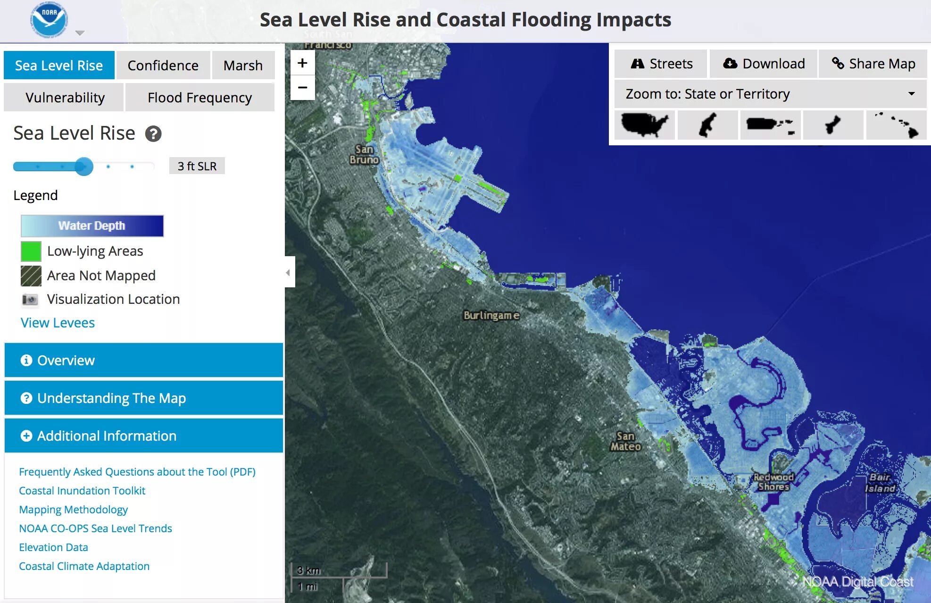Viewport: 931px width, 603px height.
Task: Expand the Overview section
Action: click(x=142, y=360)
